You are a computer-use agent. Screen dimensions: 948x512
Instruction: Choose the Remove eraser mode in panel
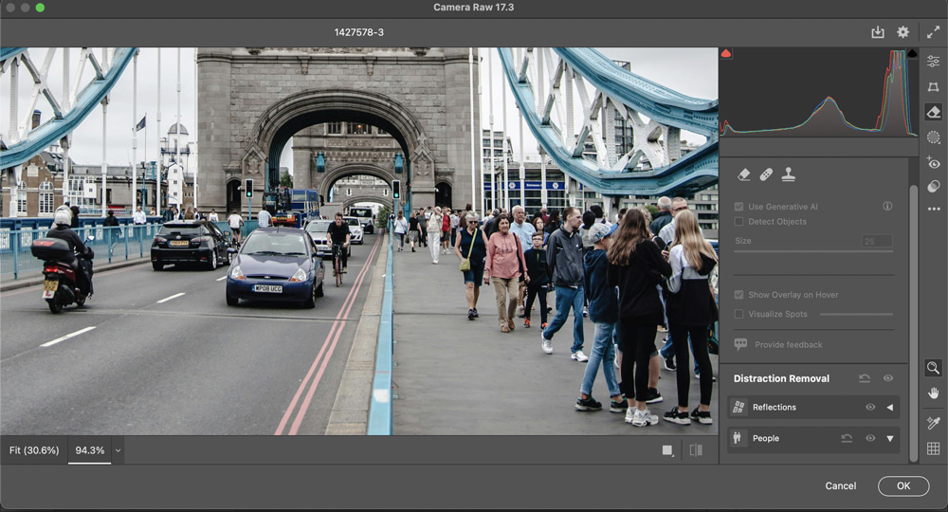click(x=744, y=174)
